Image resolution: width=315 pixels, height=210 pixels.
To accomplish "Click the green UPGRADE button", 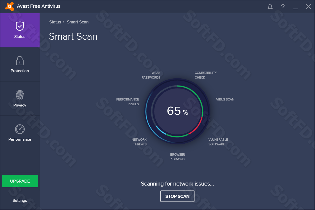I will [20, 181].
